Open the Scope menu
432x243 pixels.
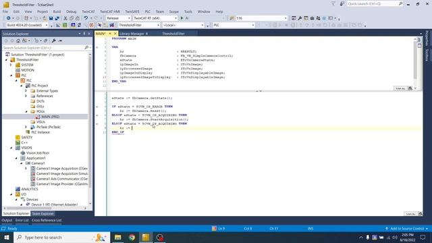pos(173,11)
